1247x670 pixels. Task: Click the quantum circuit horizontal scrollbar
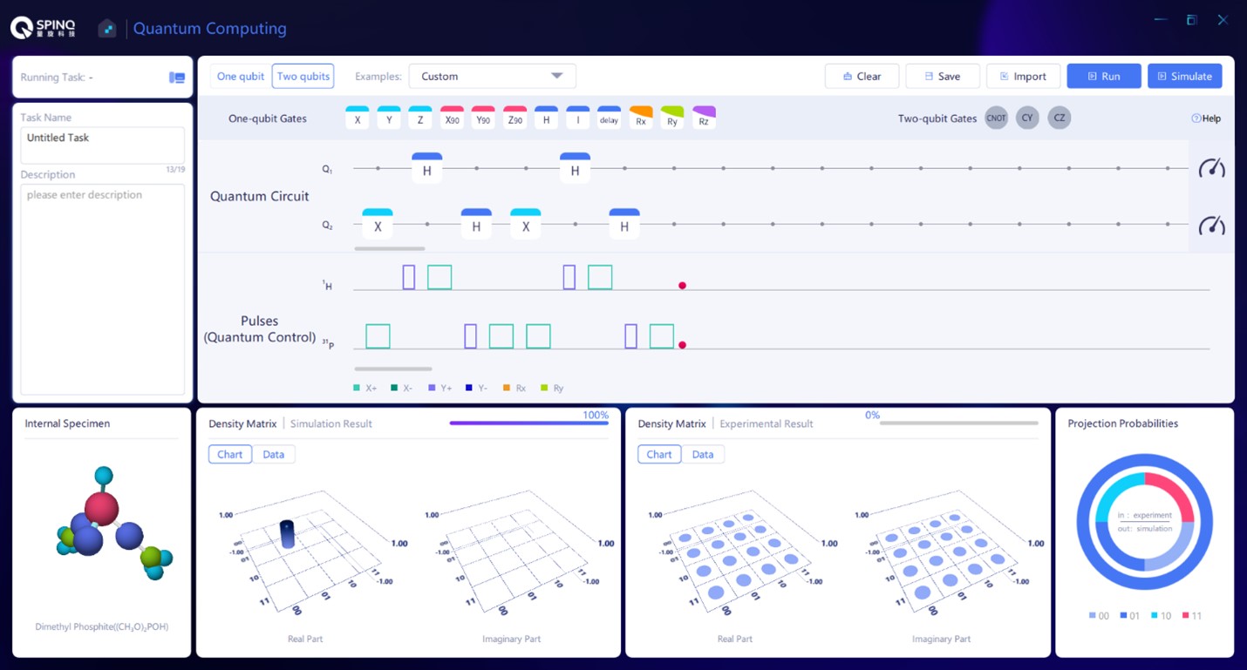pos(390,248)
